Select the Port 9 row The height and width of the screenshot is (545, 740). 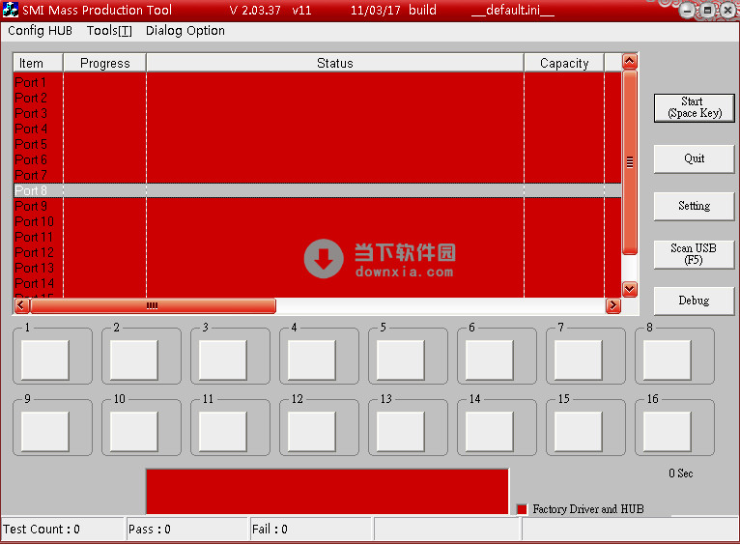317,206
